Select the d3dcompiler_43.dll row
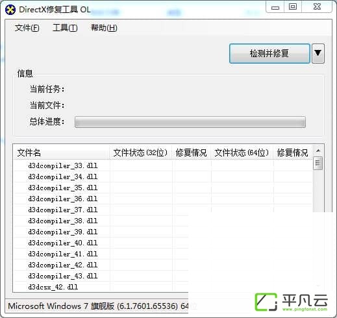Viewport: 337px width, 318px height. click(x=101, y=276)
